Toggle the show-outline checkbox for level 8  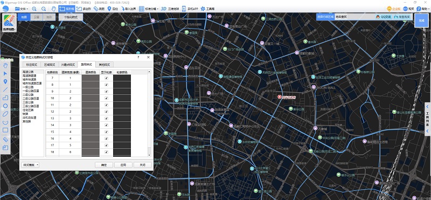pyautogui.click(x=106, y=85)
